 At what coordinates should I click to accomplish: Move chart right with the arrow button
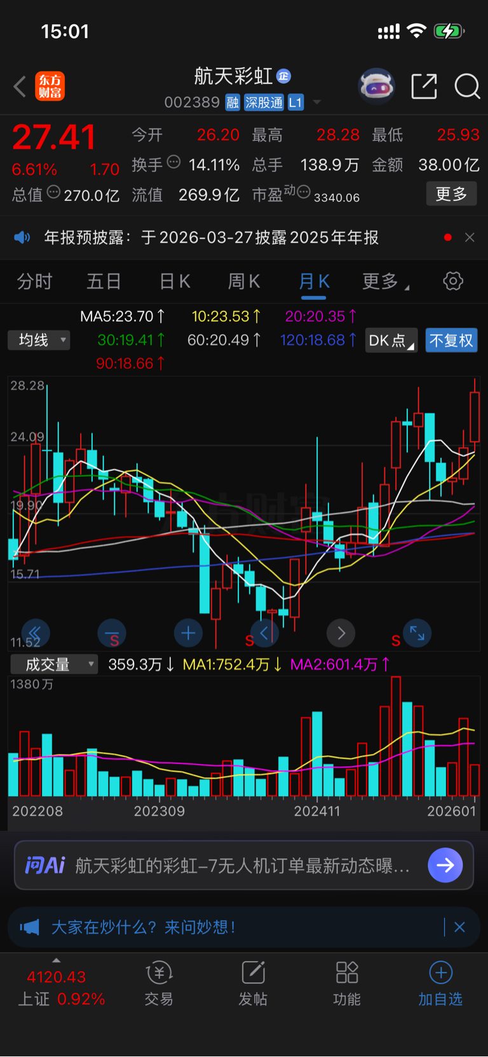[341, 633]
